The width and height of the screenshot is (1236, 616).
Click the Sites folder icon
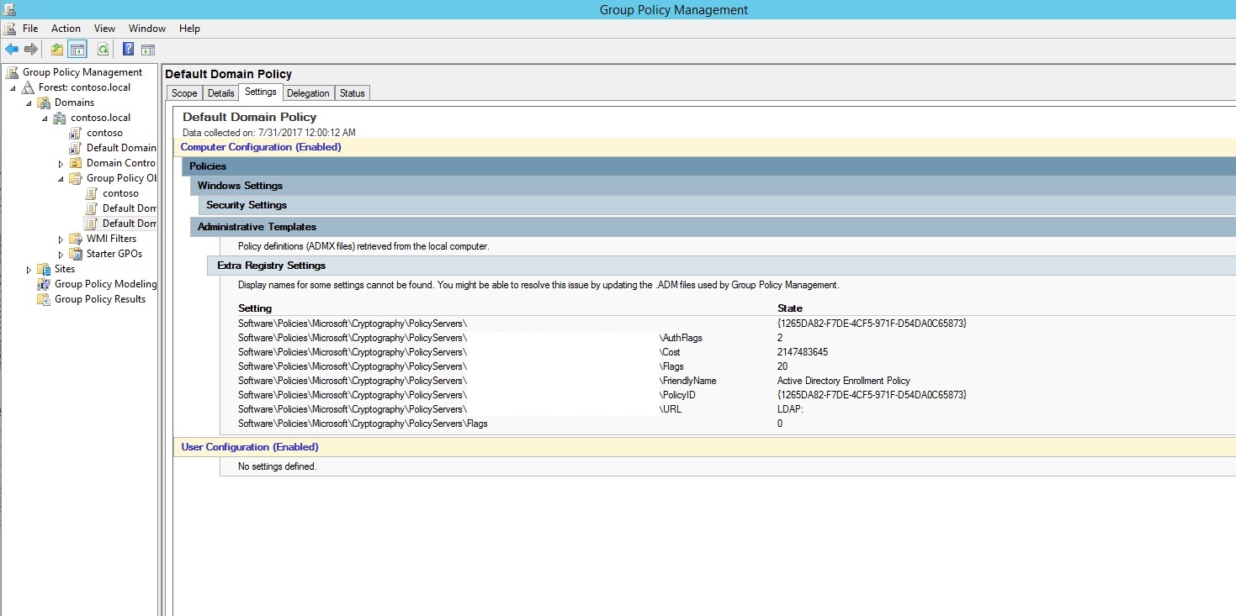(x=44, y=269)
